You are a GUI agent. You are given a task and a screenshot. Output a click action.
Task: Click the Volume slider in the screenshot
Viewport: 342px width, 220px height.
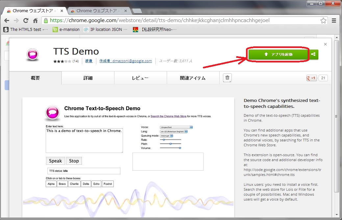[x=171, y=148]
